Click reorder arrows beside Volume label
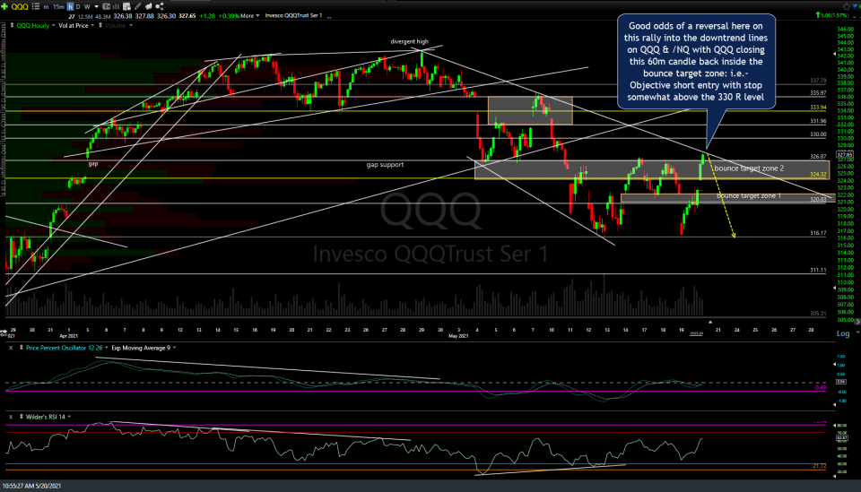The image size is (861, 492). (x=100, y=25)
